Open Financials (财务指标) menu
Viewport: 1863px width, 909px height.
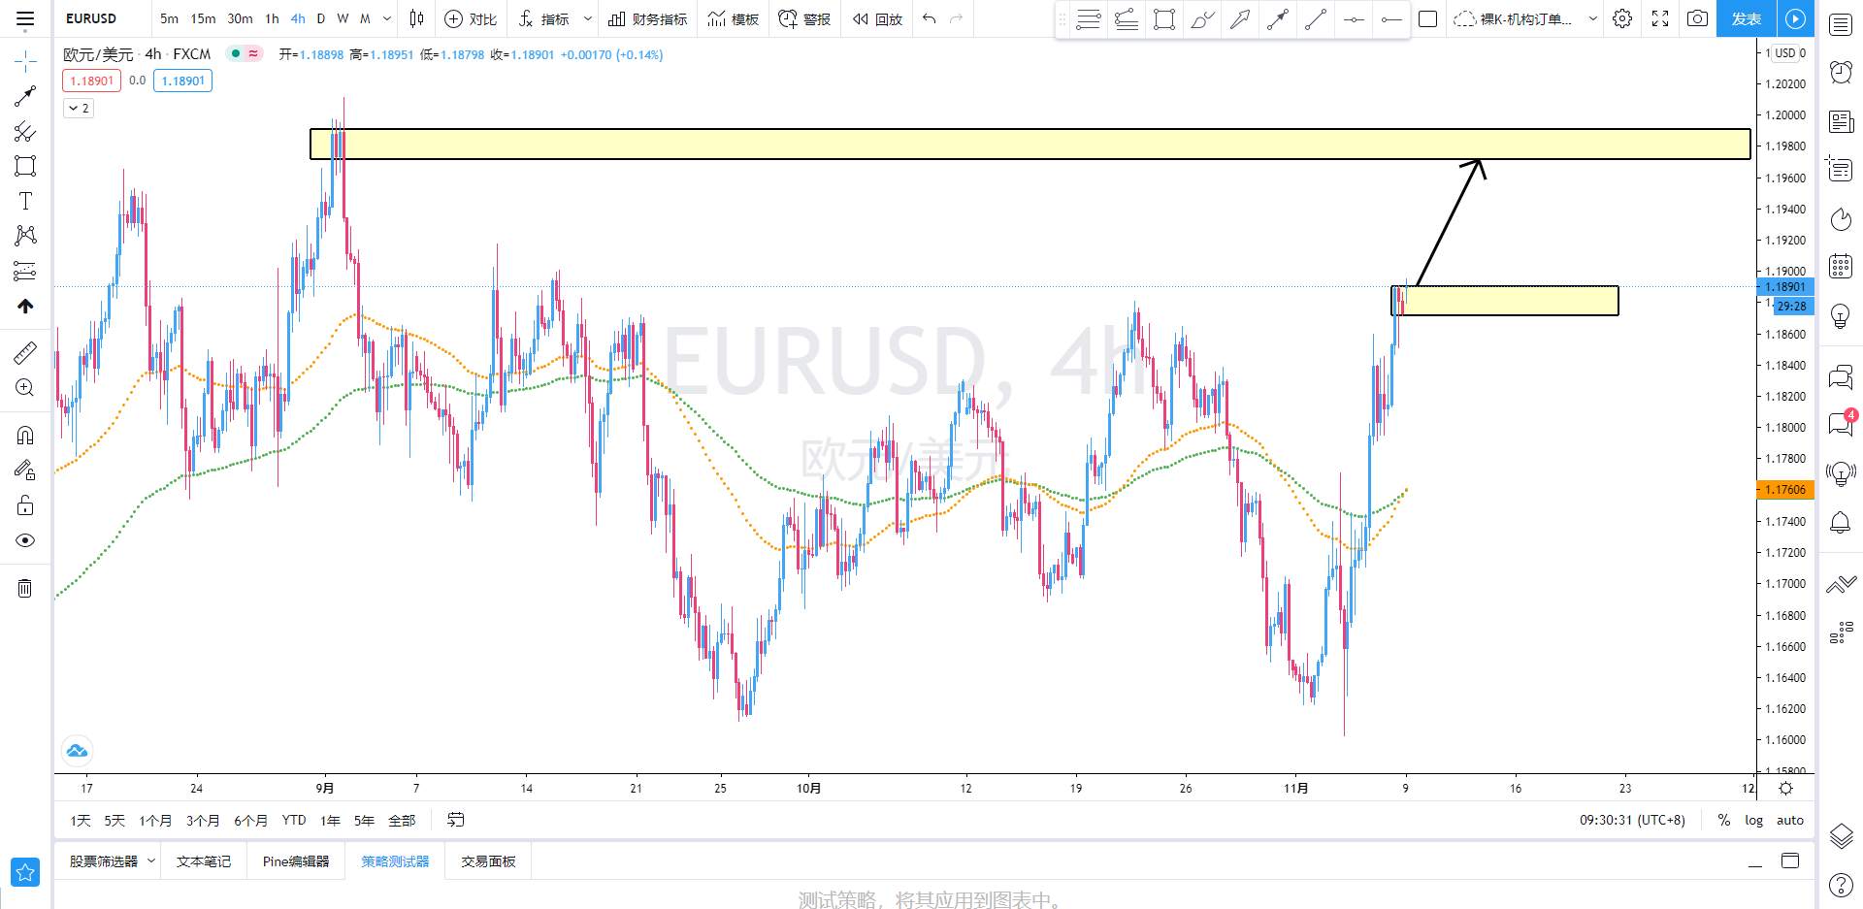coord(647,18)
